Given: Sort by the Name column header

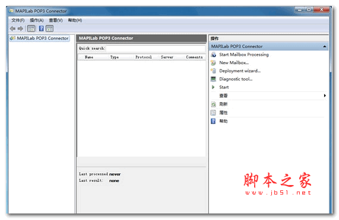Looking at the screenshot, I should click(x=89, y=57).
